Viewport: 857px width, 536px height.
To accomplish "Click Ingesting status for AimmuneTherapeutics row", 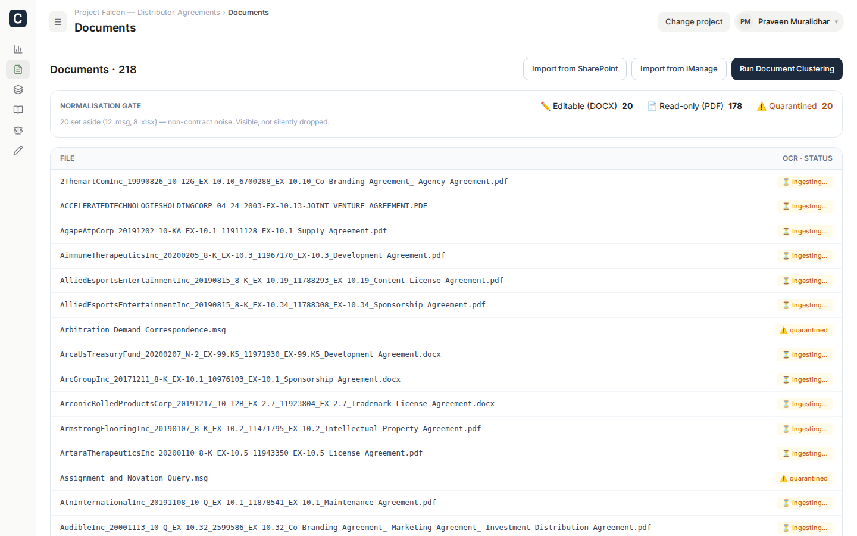I will click(x=805, y=255).
